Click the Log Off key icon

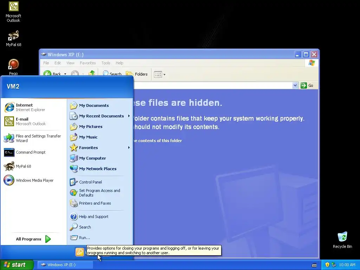(x=80, y=252)
